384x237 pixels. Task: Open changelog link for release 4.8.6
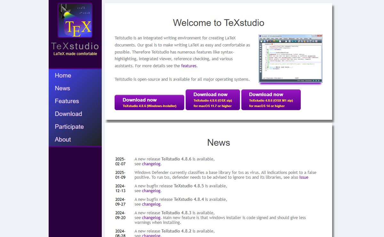point(151,164)
